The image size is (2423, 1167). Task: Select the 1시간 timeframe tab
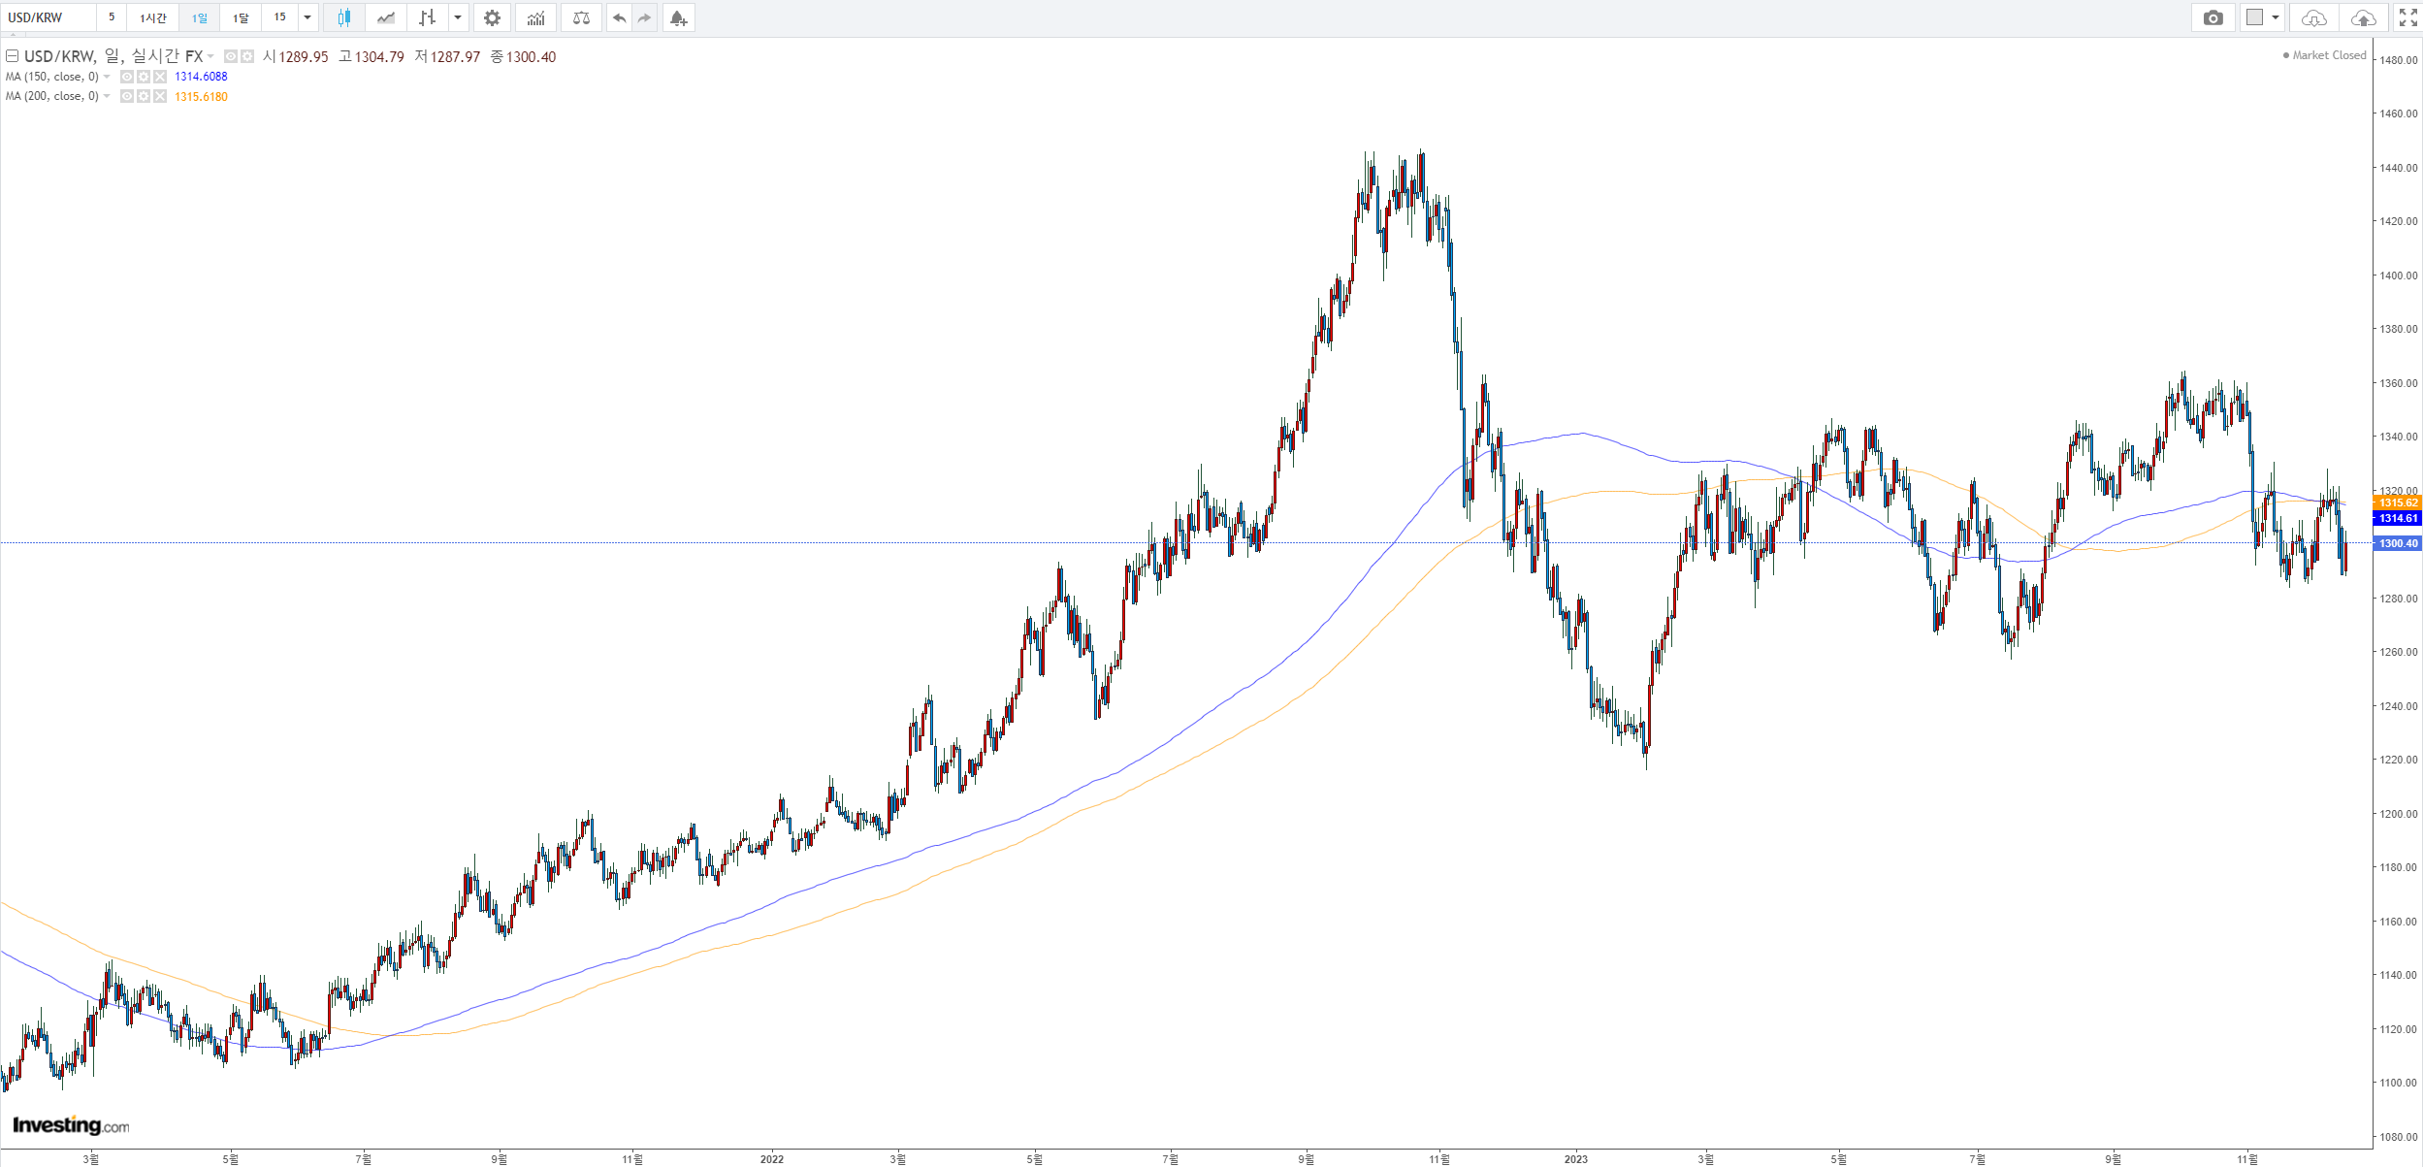coord(152,17)
